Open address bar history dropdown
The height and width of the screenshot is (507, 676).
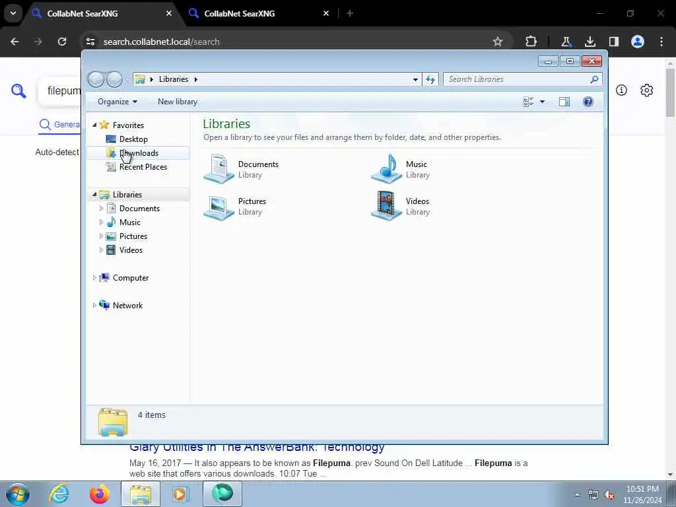click(x=415, y=79)
